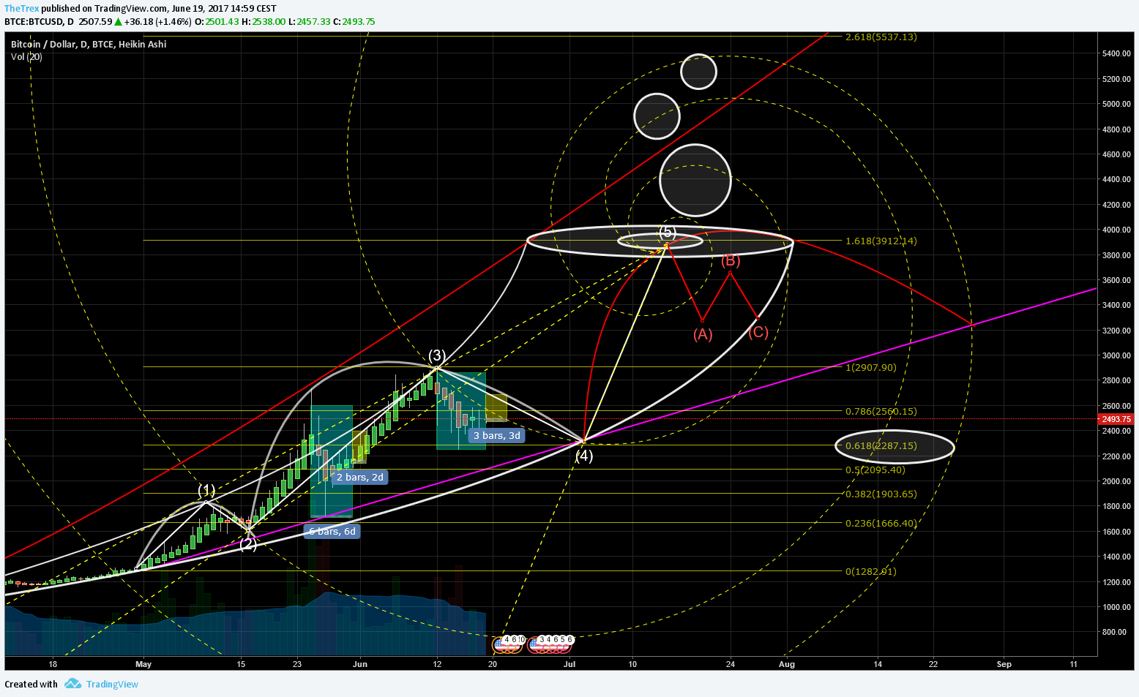Screen dimensions: 1139x697
Task: Select the largest dark circle drawing near 4400
Action: pyautogui.click(x=695, y=181)
